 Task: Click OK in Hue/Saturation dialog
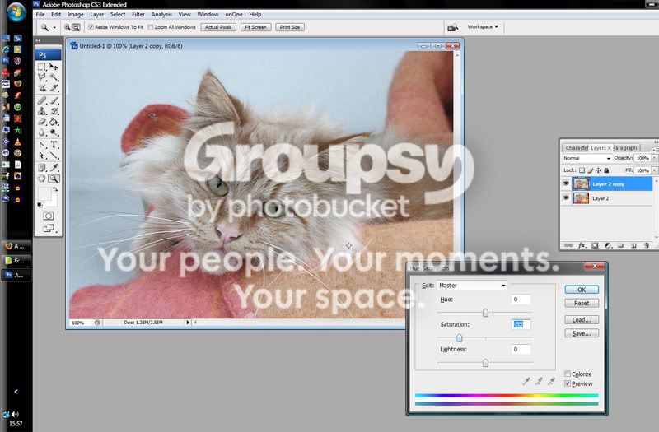[x=582, y=290]
